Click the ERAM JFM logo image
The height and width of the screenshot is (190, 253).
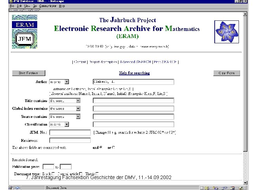(x=25, y=32)
